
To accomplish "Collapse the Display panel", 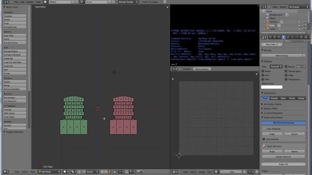I will (x=262, y=61).
